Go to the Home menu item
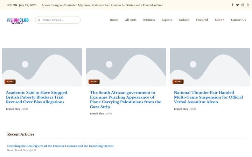The height and width of the screenshot is (157, 252). [114, 20]
